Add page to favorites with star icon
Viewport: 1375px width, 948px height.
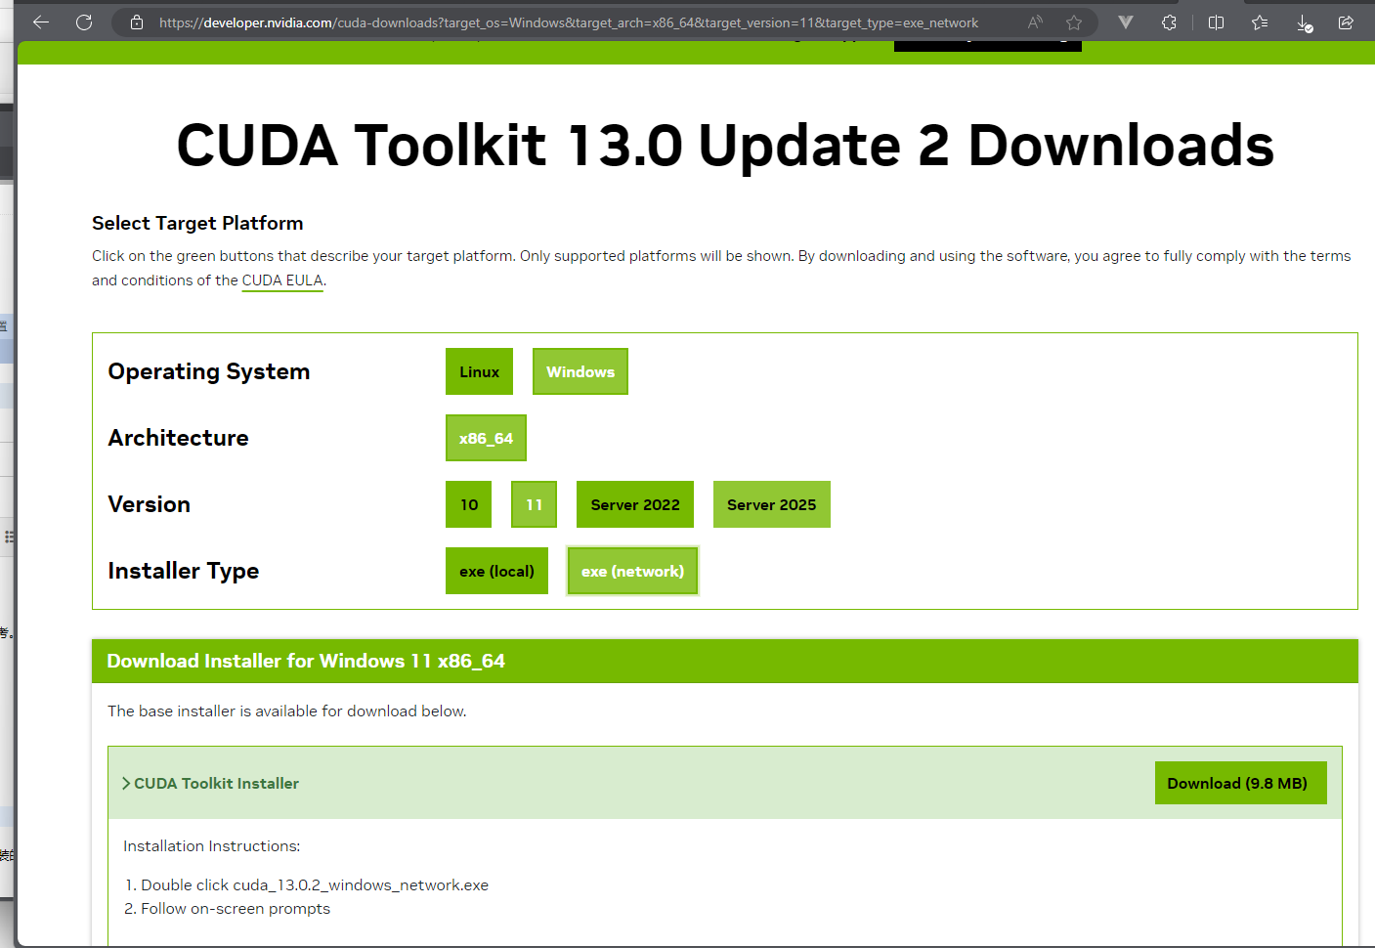(x=1074, y=22)
